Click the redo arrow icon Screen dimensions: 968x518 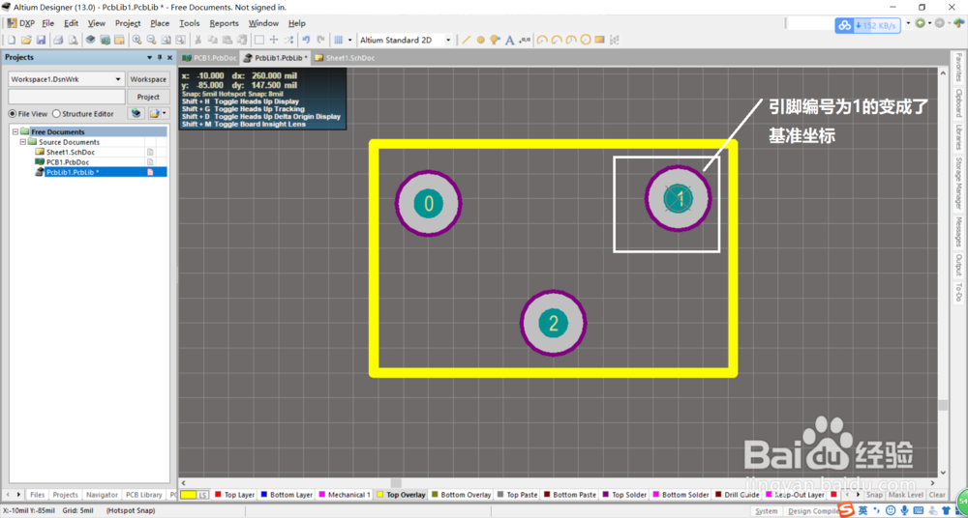[321, 40]
